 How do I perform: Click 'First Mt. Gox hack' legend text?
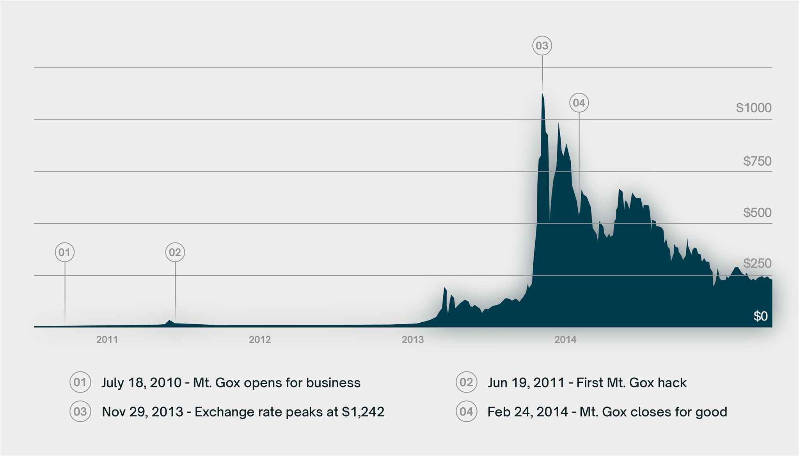click(x=631, y=383)
